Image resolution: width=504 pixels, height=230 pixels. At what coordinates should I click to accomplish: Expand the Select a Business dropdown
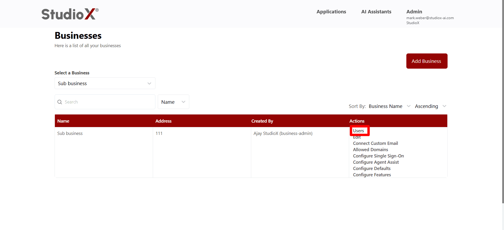pyautogui.click(x=105, y=83)
